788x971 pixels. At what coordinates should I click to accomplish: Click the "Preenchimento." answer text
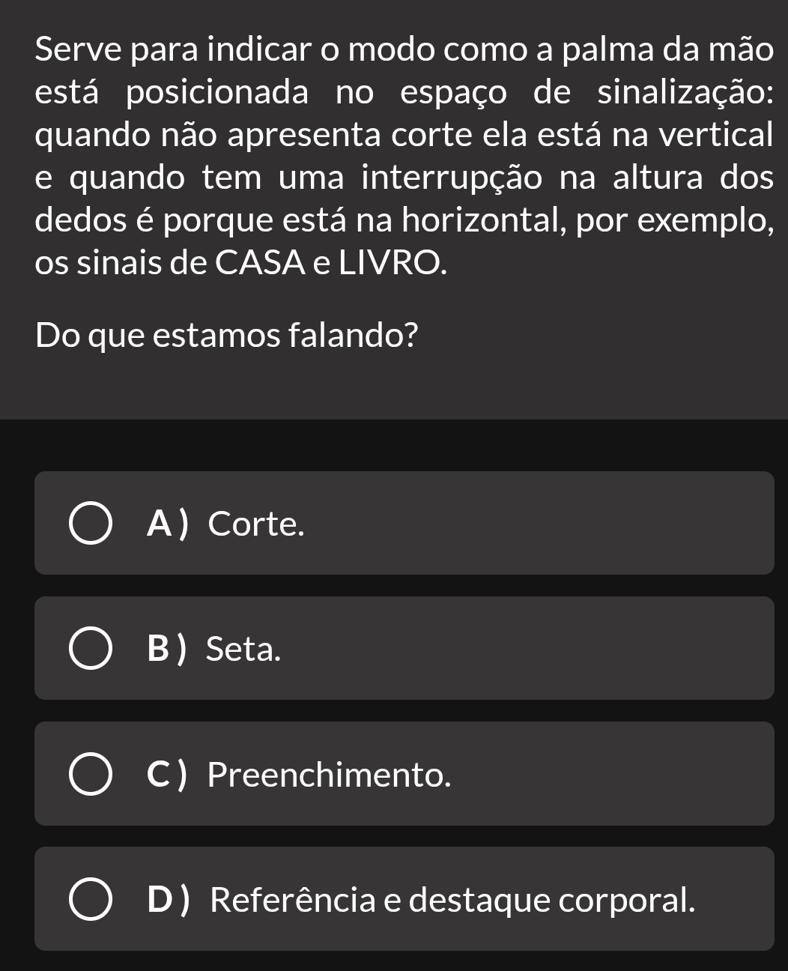click(330, 775)
